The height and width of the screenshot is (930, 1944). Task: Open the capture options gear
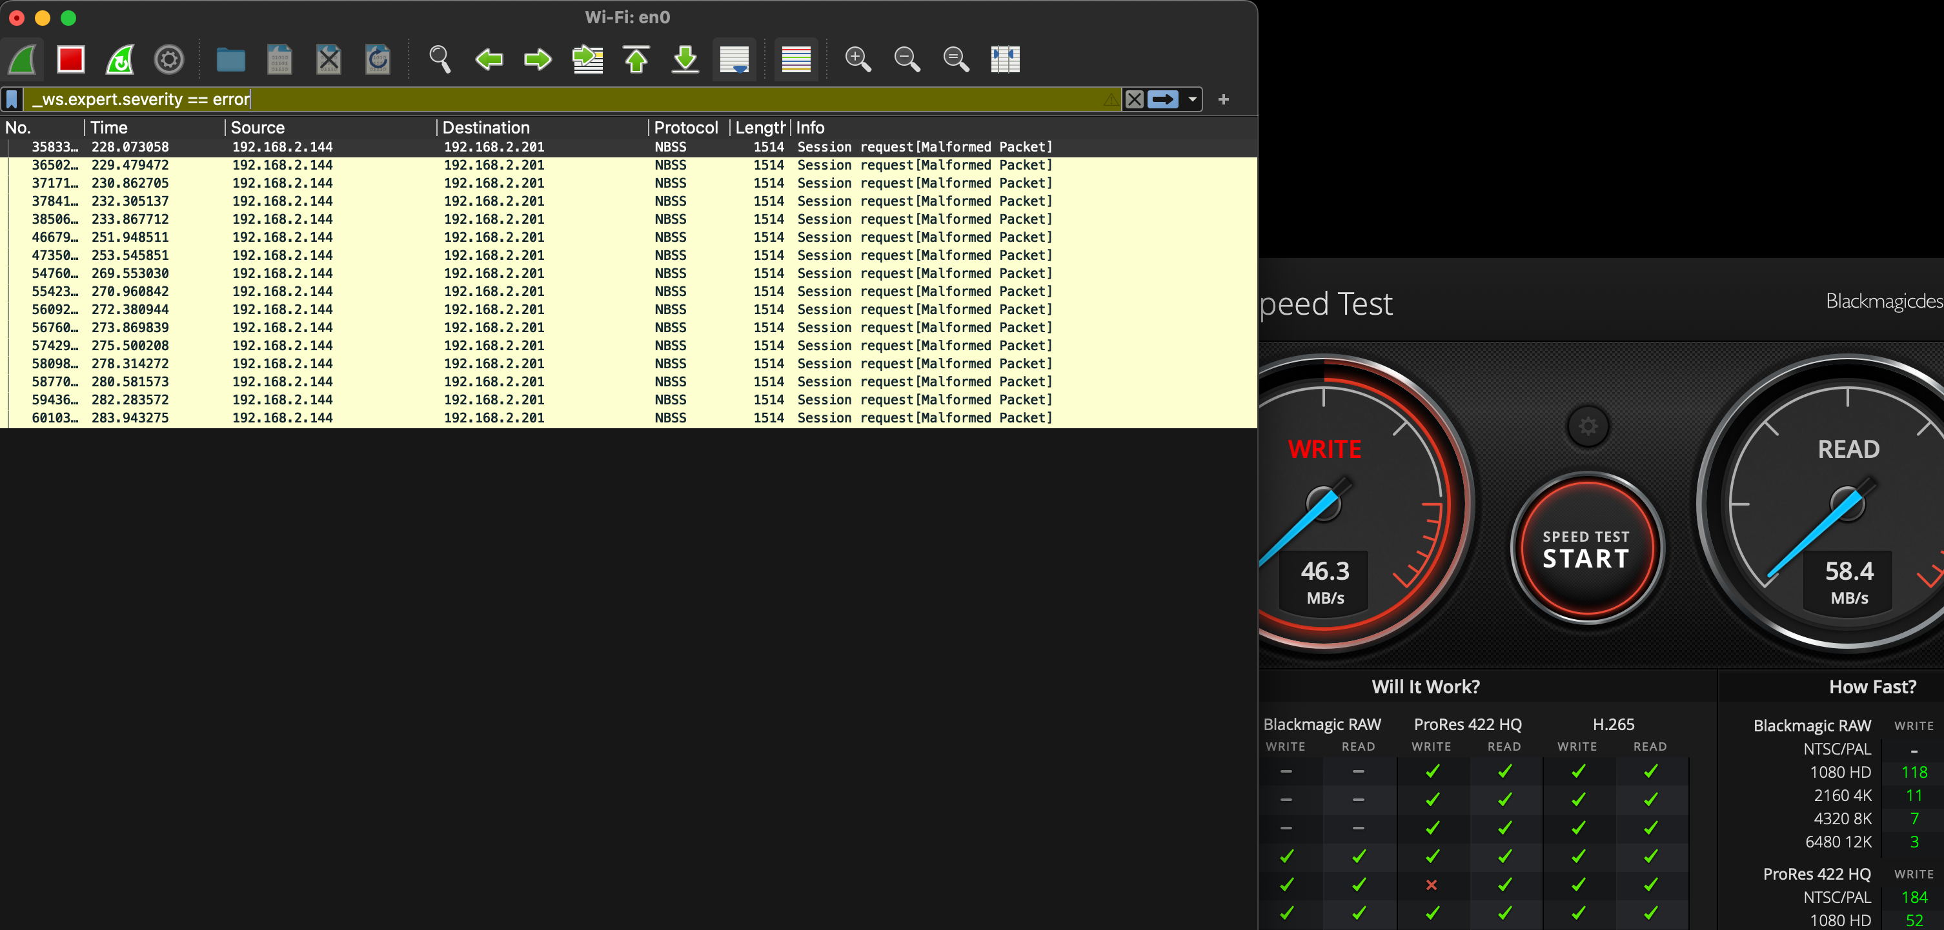168,59
